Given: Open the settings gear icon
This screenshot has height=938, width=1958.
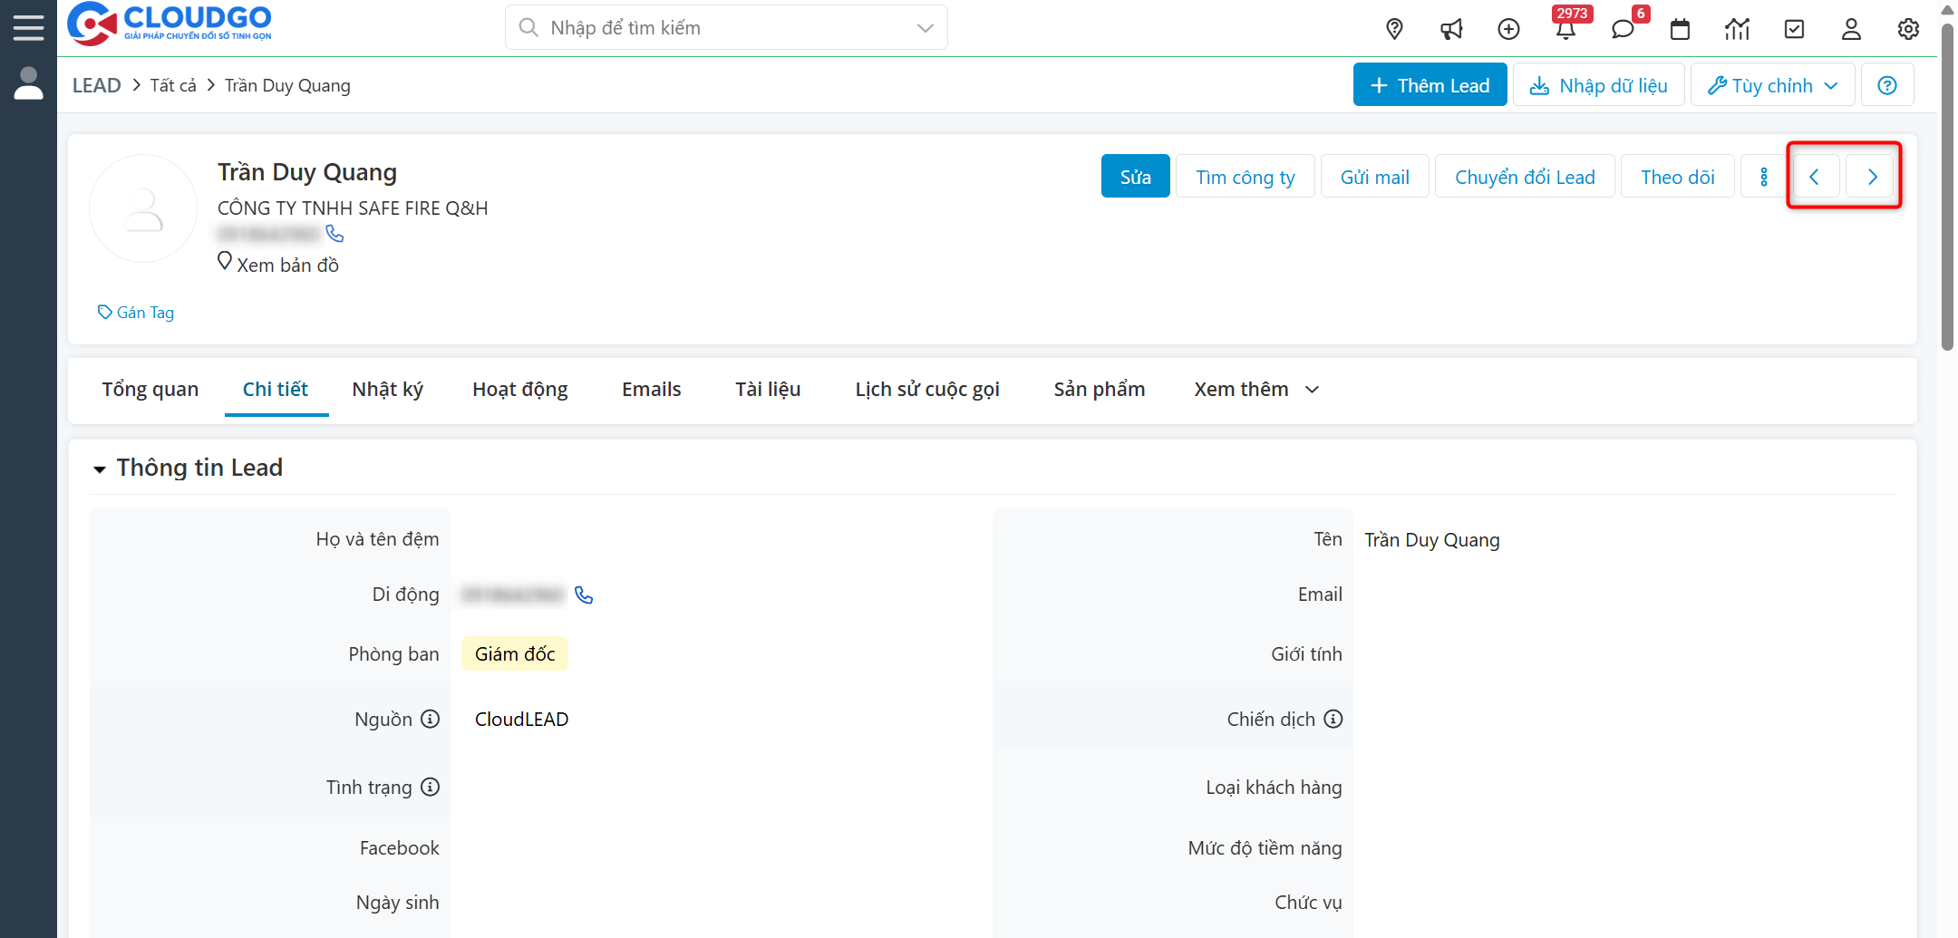Looking at the screenshot, I should coord(1908,29).
